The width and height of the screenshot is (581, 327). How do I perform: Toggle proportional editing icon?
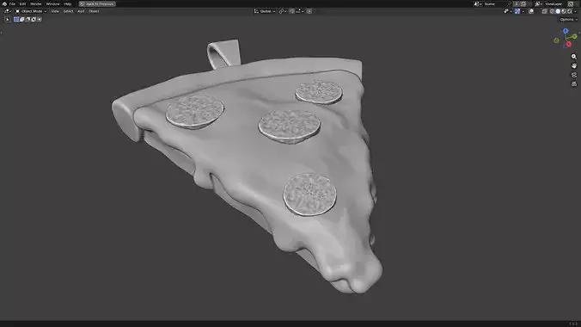pos(309,11)
